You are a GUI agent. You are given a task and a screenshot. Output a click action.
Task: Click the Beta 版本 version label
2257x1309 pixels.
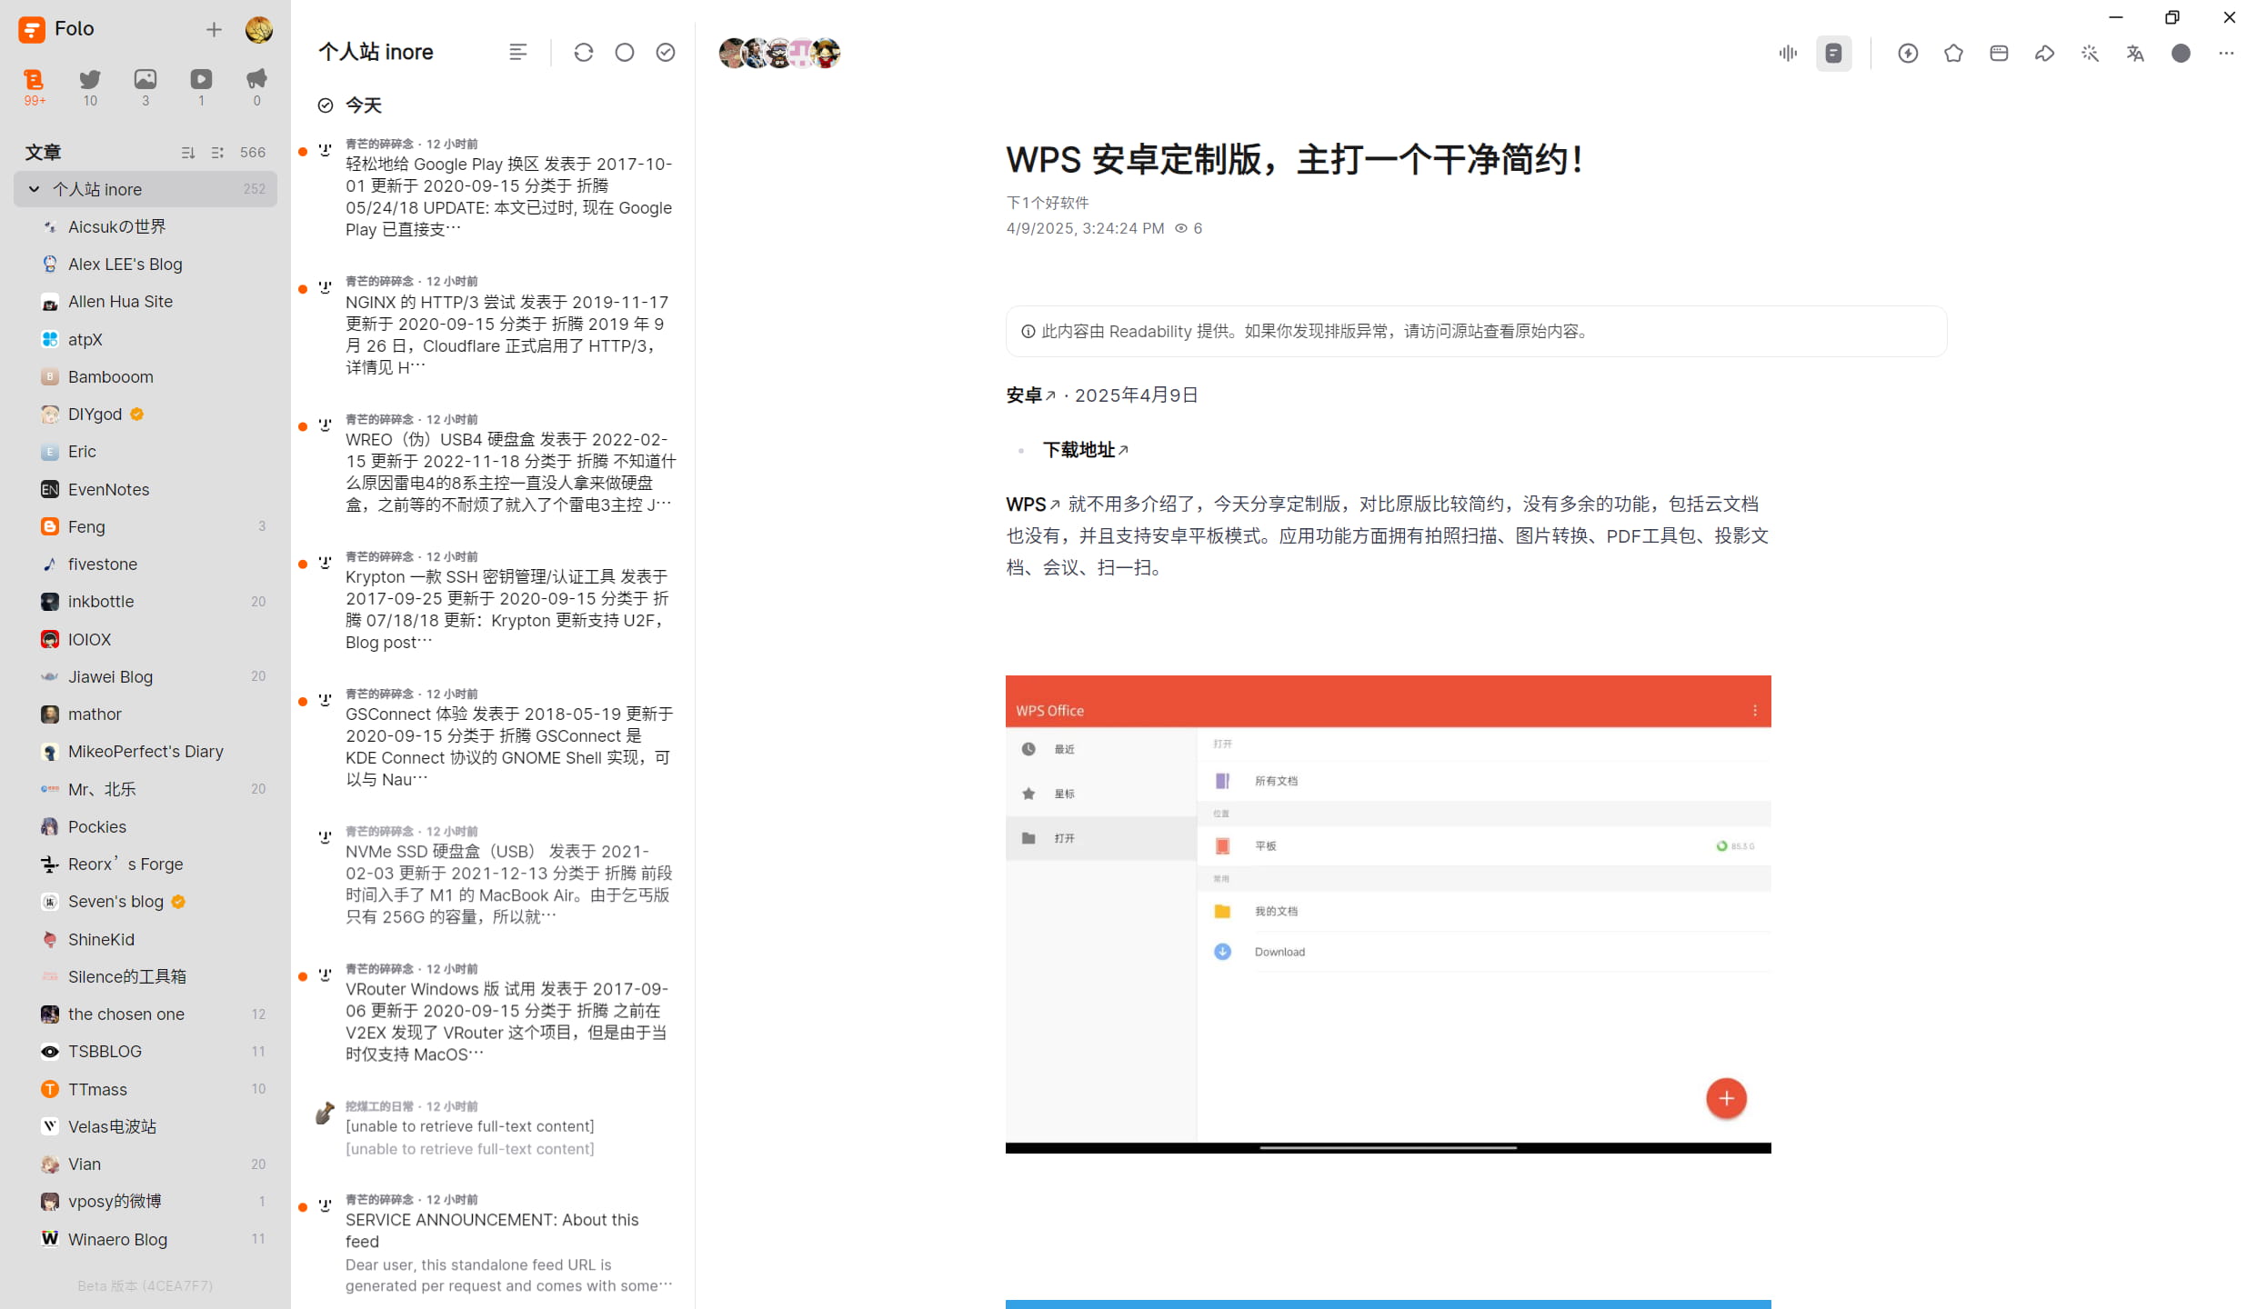tap(145, 1285)
